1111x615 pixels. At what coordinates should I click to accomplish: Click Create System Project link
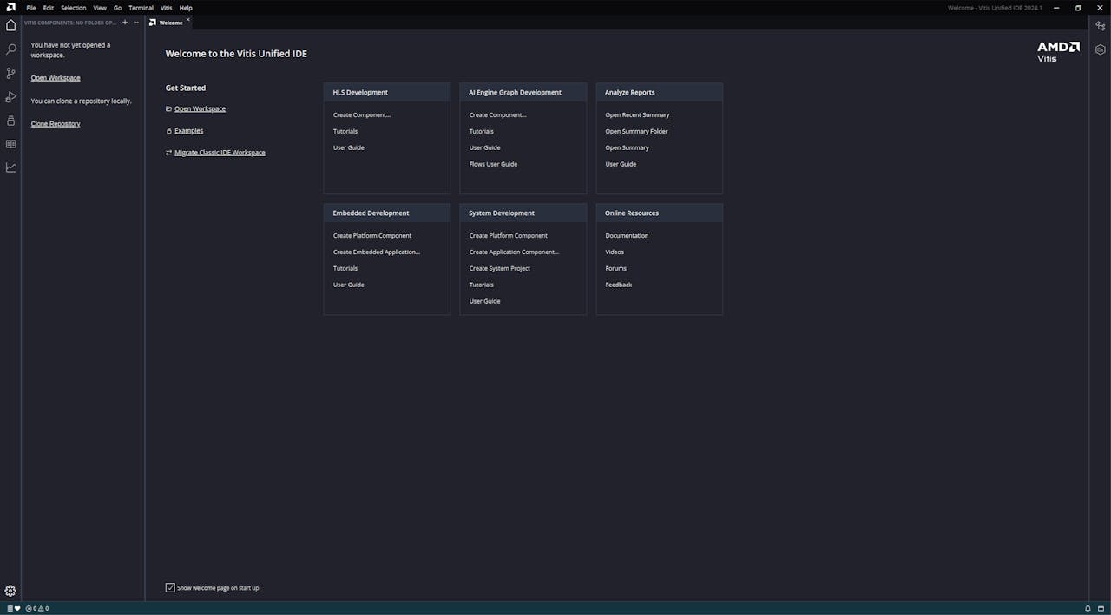click(x=500, y=269)
